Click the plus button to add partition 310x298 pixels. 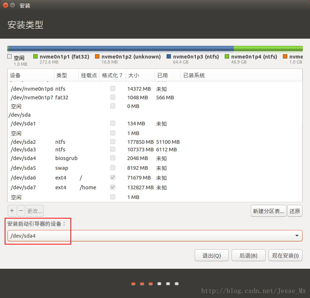(12, 211)
